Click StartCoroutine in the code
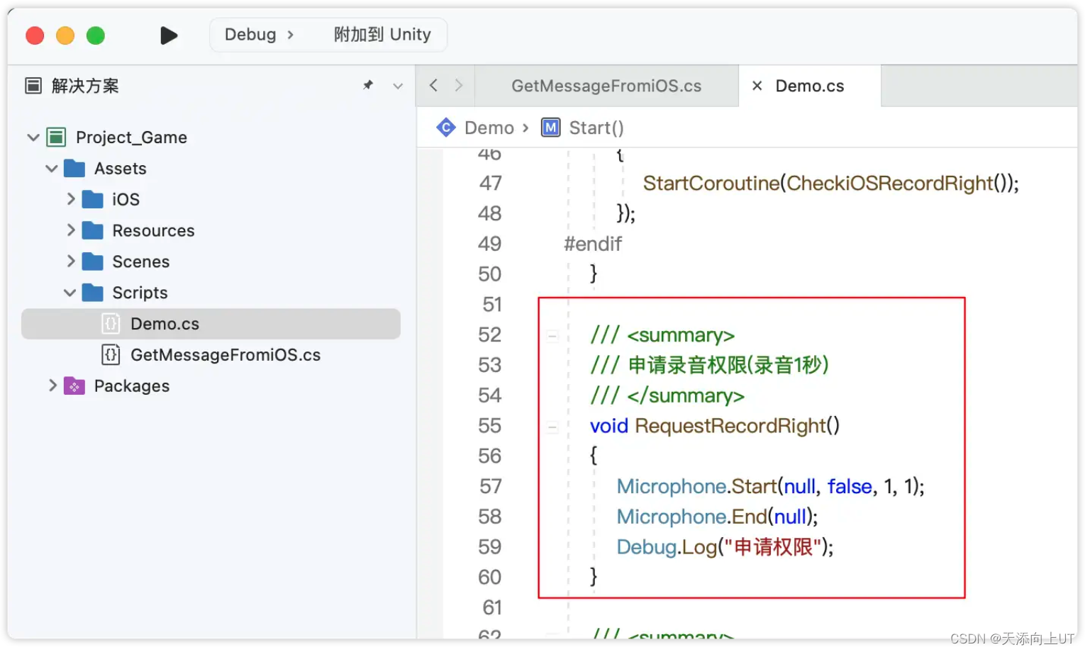 coord(711,183)
